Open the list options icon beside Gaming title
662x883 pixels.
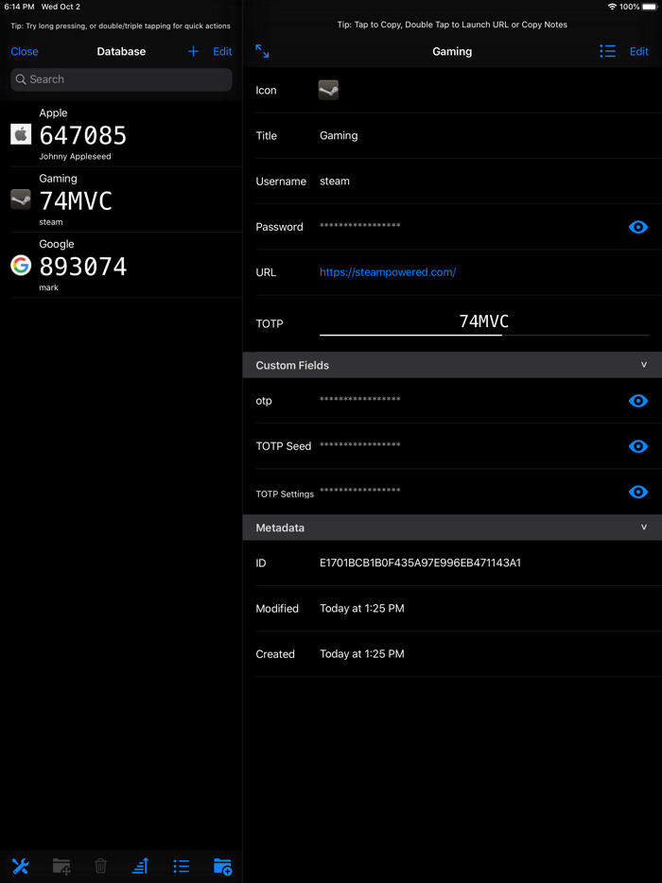[x=607, y=52]
